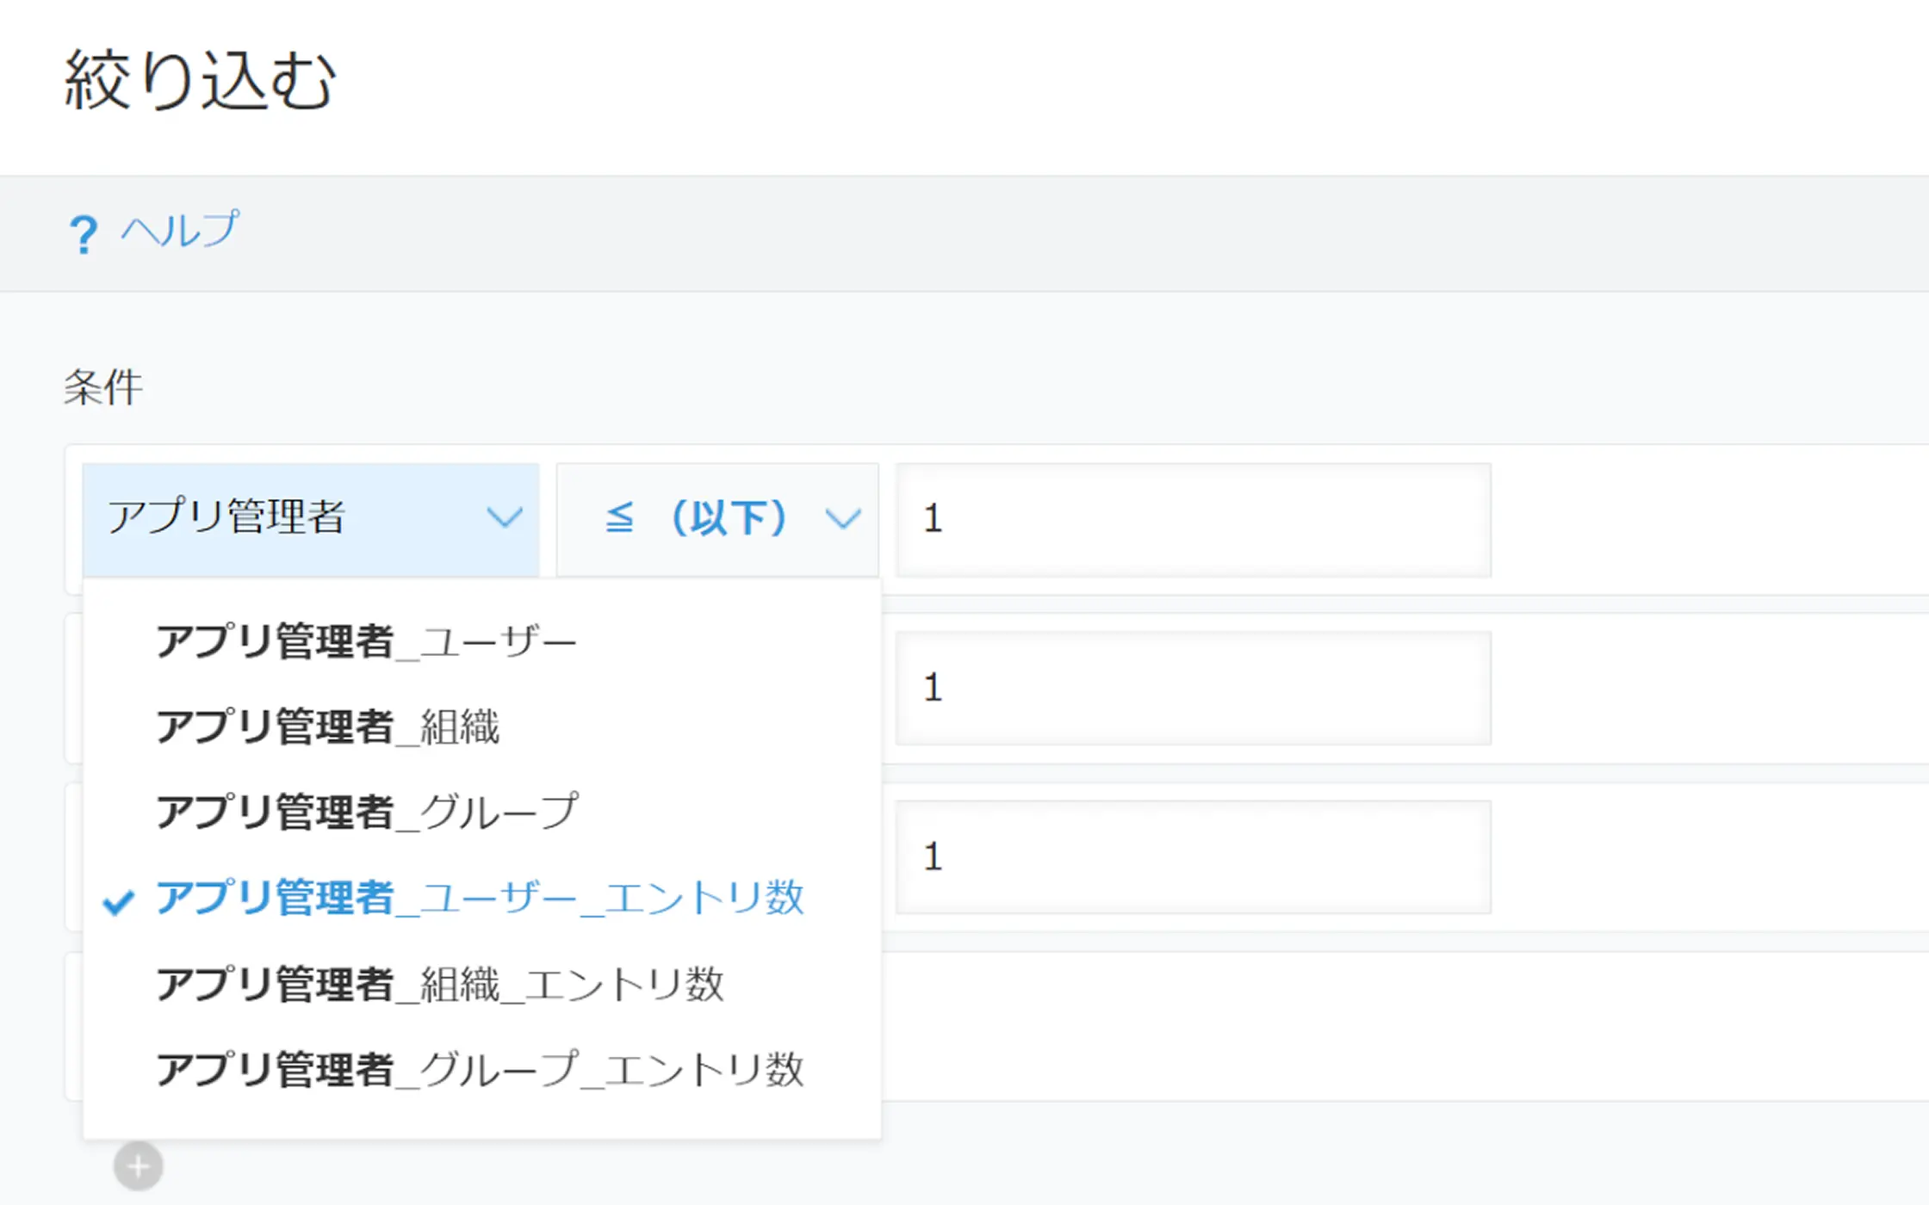
Task: Click the 絞り込む dialog title
Action: point(200,80)
